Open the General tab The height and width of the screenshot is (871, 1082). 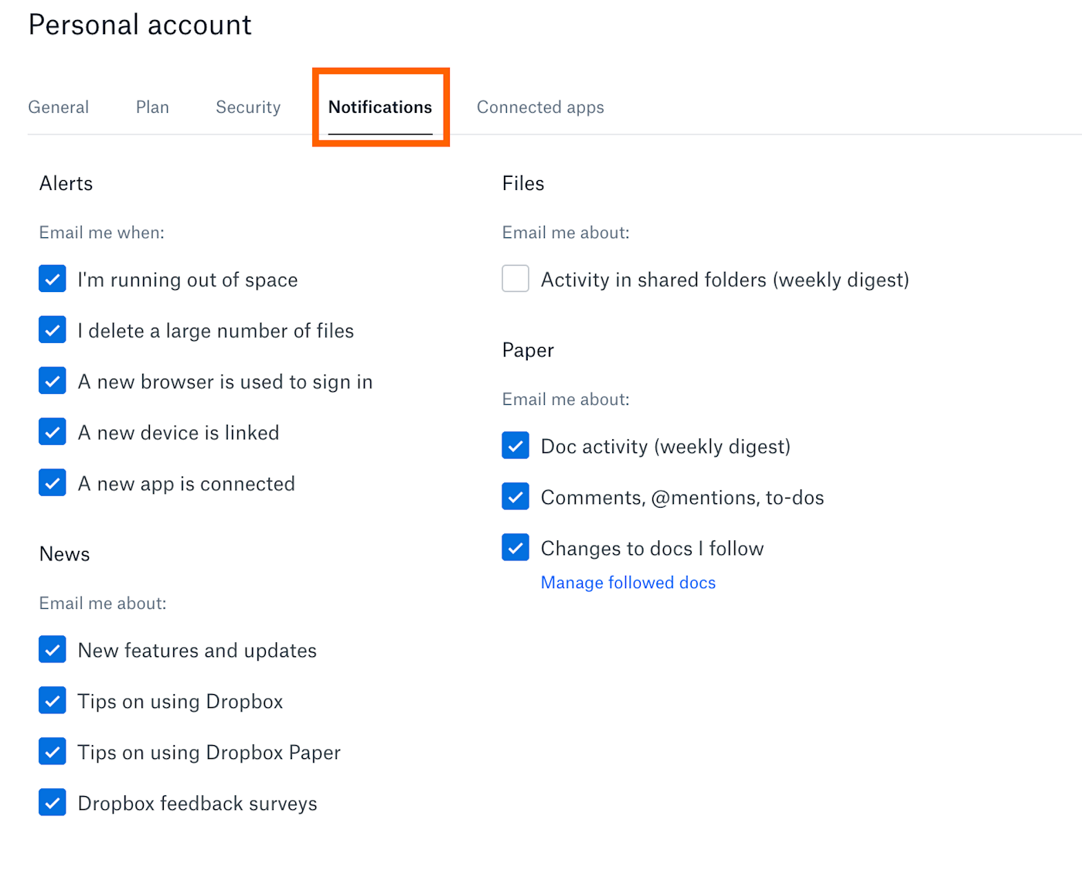pyautogui.click(x=59, y=107)
